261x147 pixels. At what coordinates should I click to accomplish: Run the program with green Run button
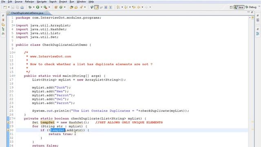tap(38, 7)
